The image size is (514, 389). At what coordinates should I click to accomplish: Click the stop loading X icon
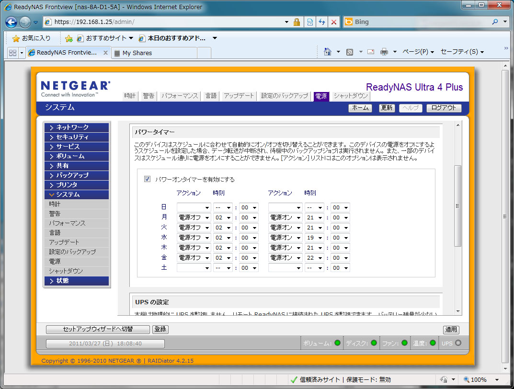(334, 22)
